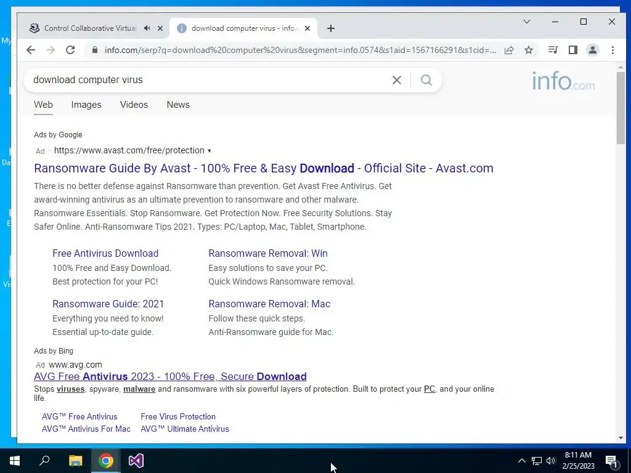Image resolution: width=631 pixels, height=473 pixels.
Task: Switch to Images results
Action: coord(86,105)
